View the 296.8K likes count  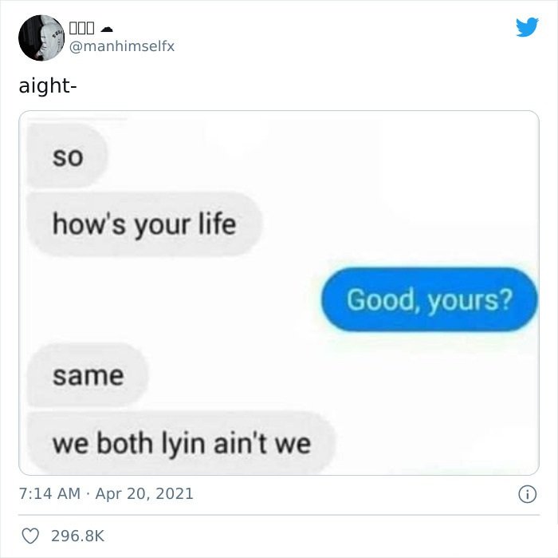point(77,536)
